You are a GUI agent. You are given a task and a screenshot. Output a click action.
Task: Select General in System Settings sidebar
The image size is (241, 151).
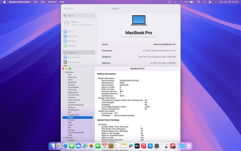(79, 53)
